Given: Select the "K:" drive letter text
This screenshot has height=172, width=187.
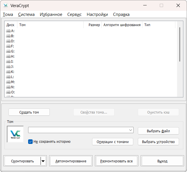Looking at the screenshot, I should pyautogui.click(x=13, y=72).
